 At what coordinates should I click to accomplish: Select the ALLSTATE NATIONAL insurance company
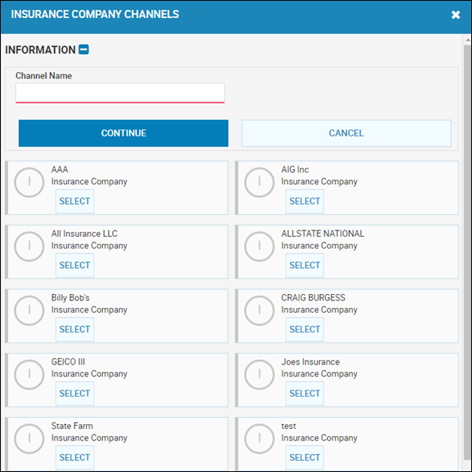click(x=305, y=265)
